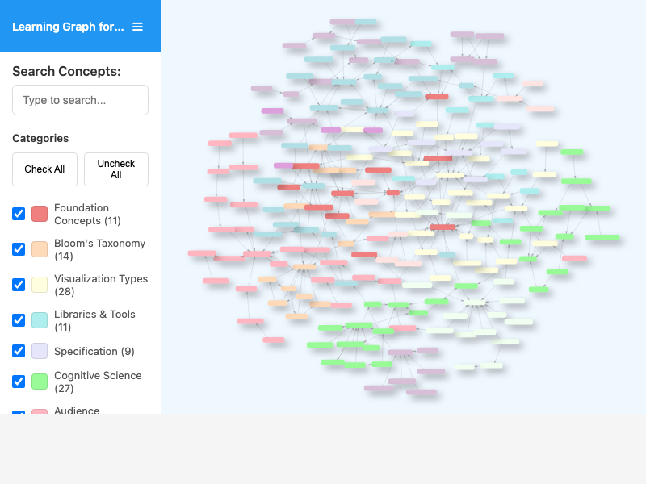Open the hamburger menu in the blue header

click(137, 26)
